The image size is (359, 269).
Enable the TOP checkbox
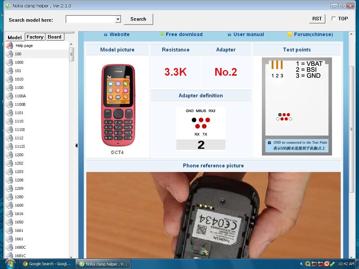pos(334,19)
